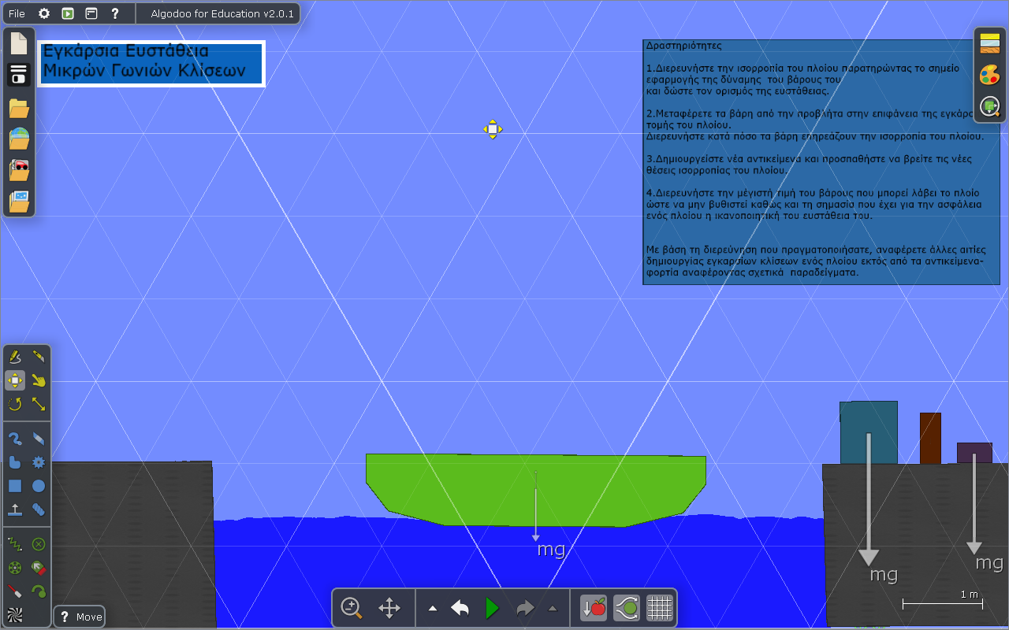Expand the redo history arrow
This screenshot has width=1009, height=630.
point(553,608)
